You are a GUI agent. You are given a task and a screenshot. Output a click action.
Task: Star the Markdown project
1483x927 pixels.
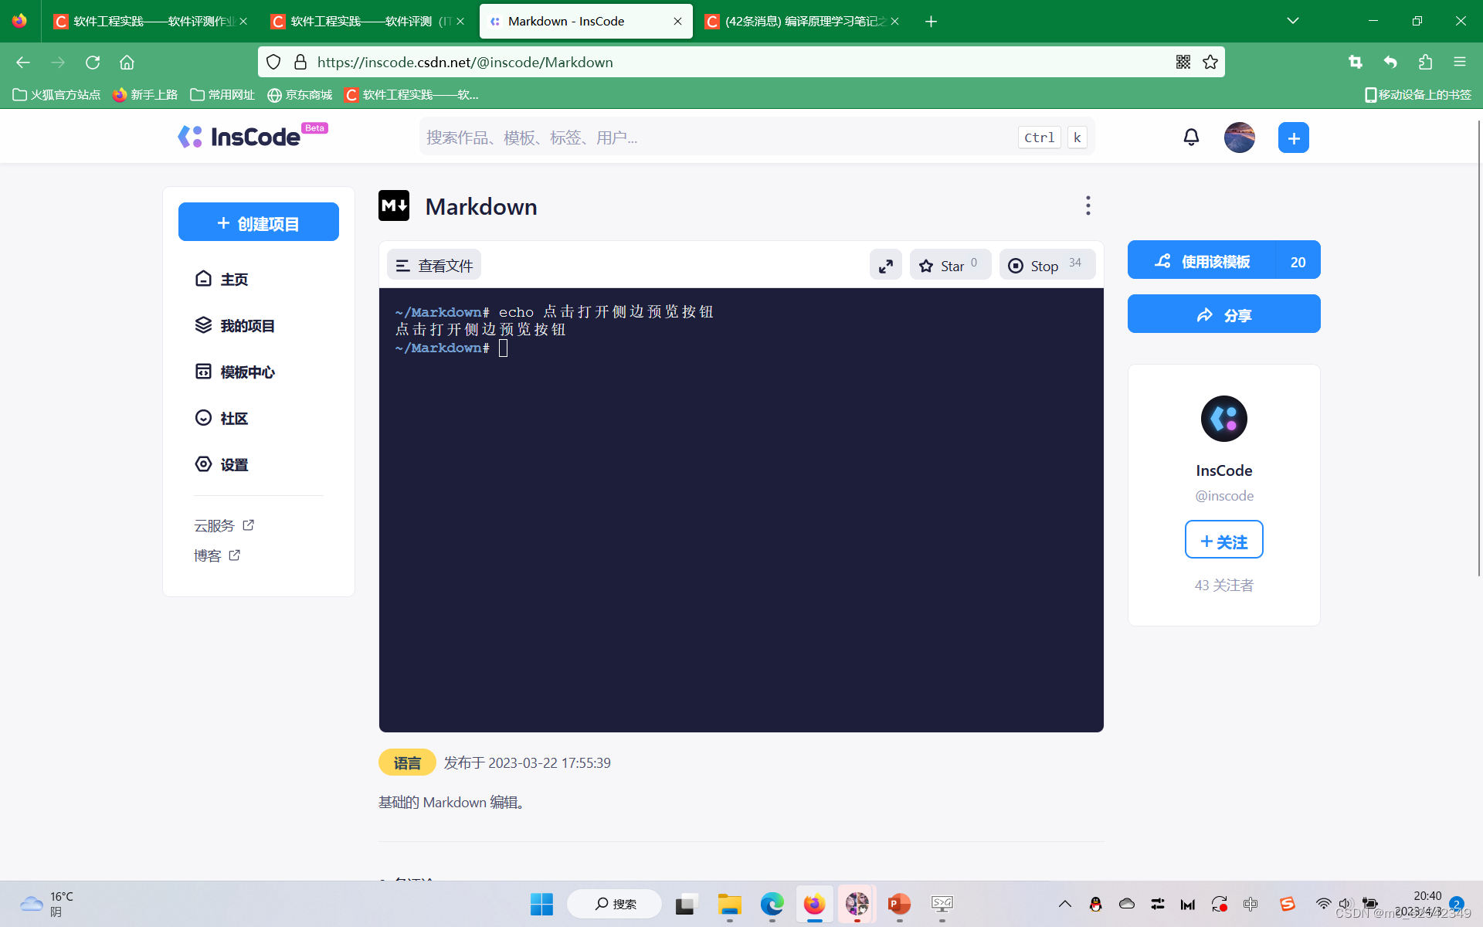pyautogui.click(x=950, y=266)
